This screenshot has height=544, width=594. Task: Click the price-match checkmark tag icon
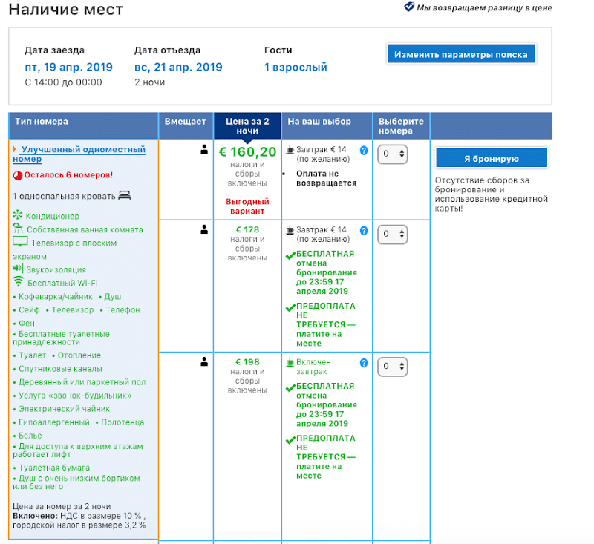pos(409,7)
